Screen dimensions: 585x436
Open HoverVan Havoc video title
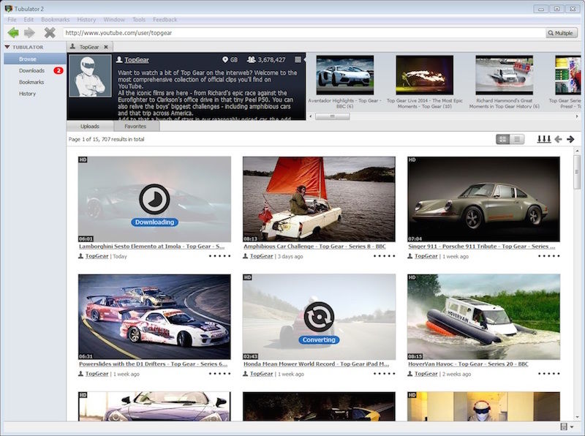click(x=468, y=364)
